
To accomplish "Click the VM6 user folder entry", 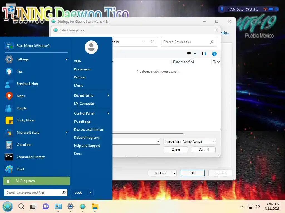I will point(77,61).
